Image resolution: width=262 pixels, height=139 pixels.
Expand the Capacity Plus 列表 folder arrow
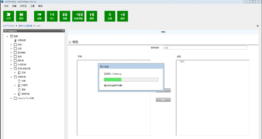pyautogui.click(x=11, y=98)
